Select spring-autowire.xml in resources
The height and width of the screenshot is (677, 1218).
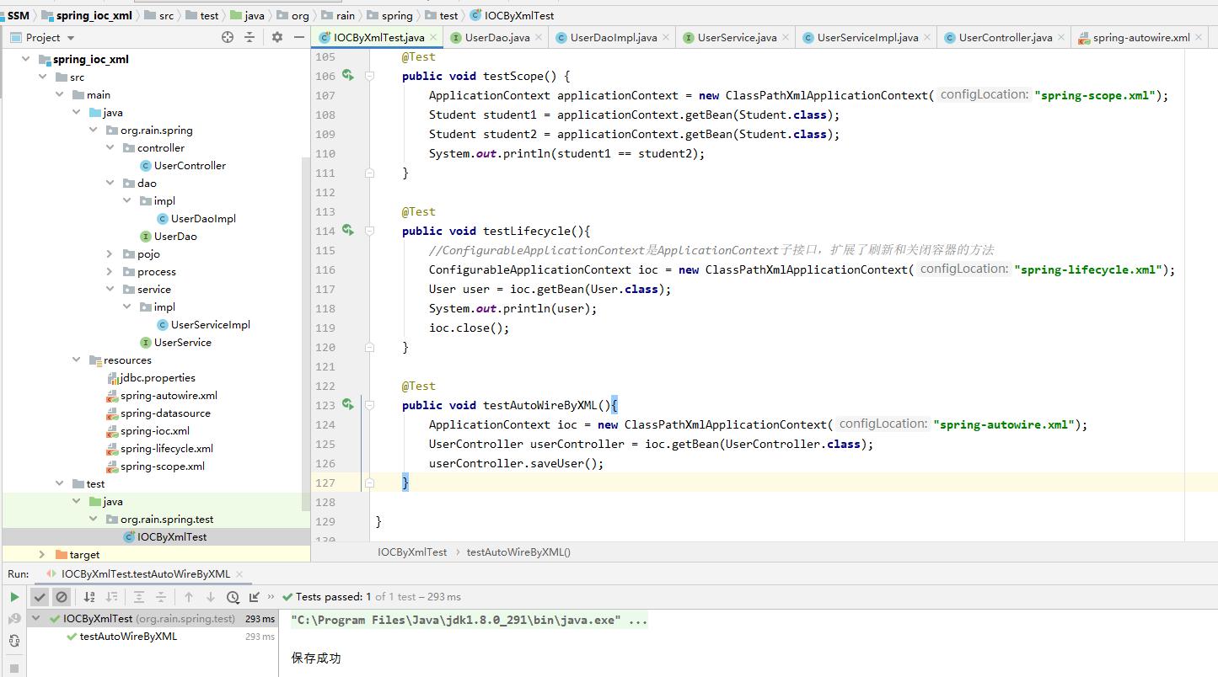click(162, 396)
